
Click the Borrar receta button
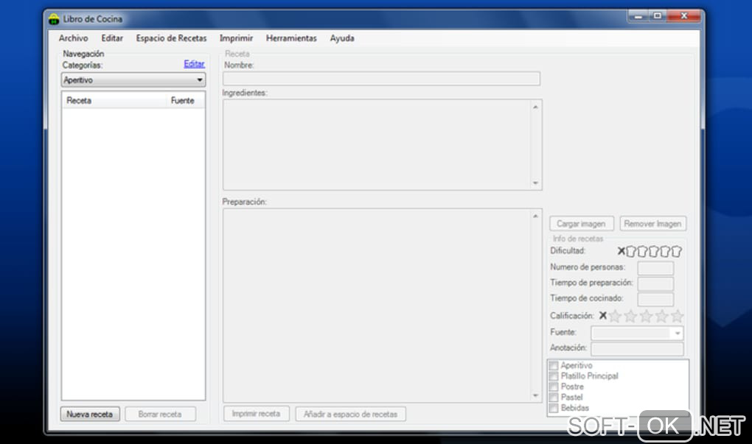(x=160, y=415)
